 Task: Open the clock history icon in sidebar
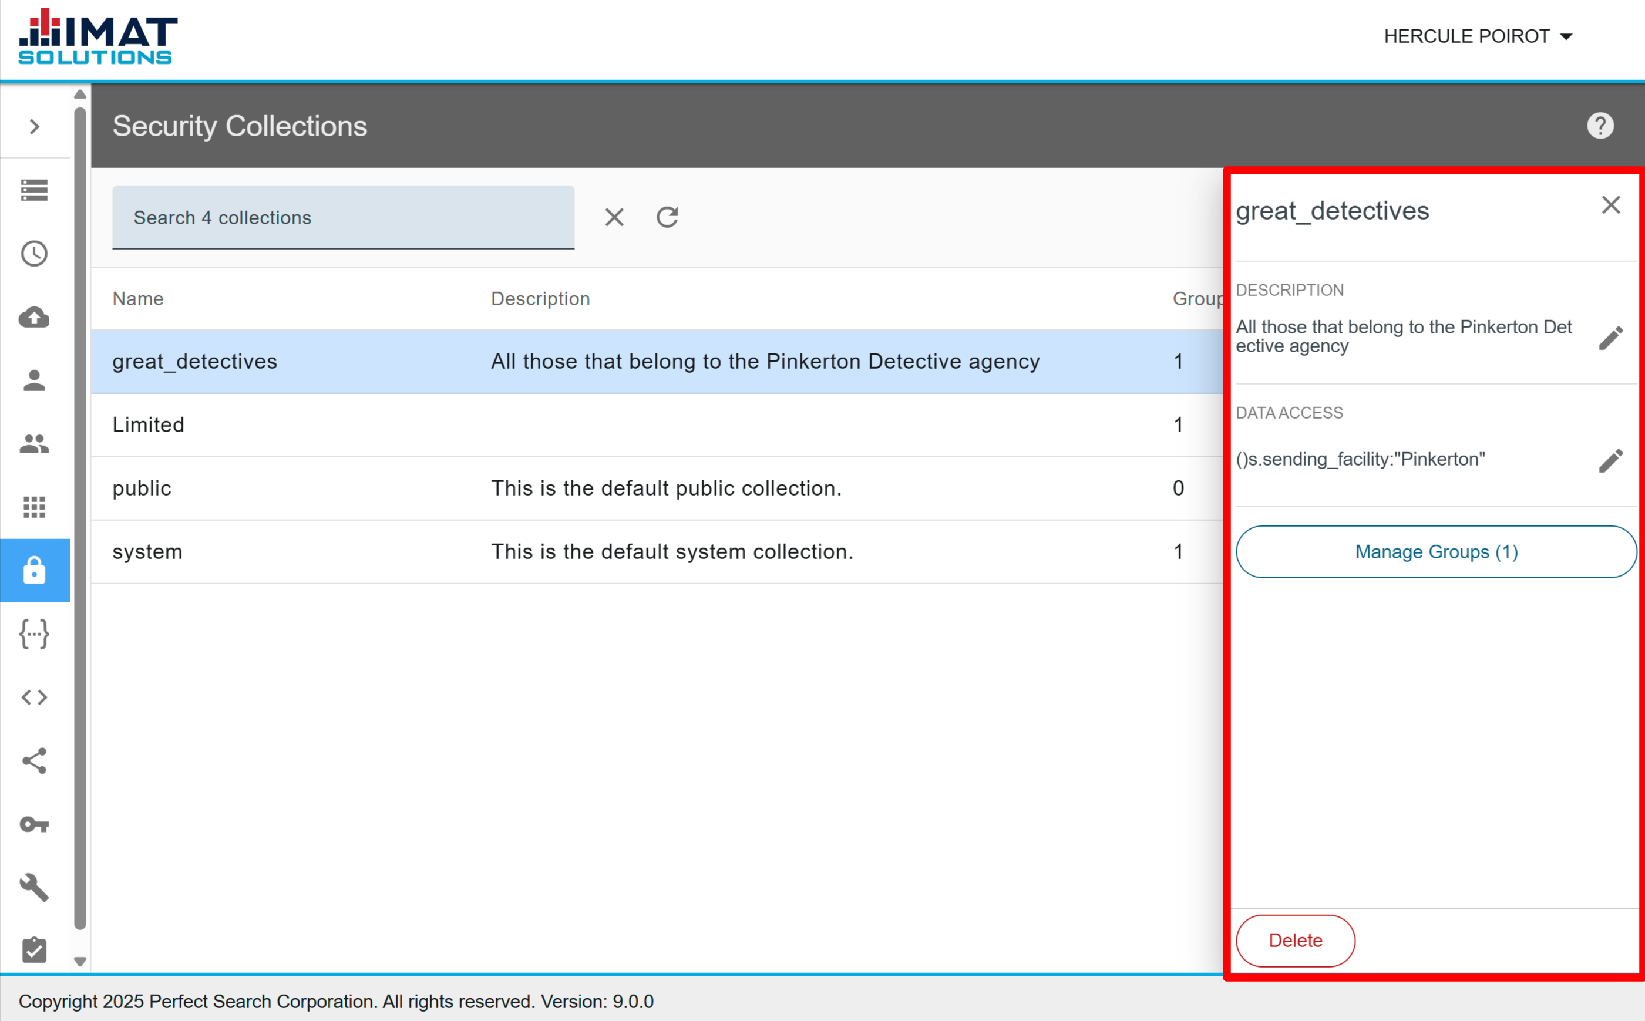(35, 253)
